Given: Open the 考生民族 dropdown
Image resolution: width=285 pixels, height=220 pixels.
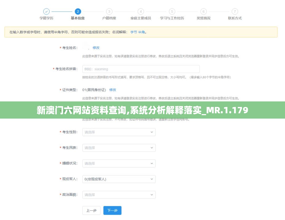Looking at the screenshot, I should [119, 148].
